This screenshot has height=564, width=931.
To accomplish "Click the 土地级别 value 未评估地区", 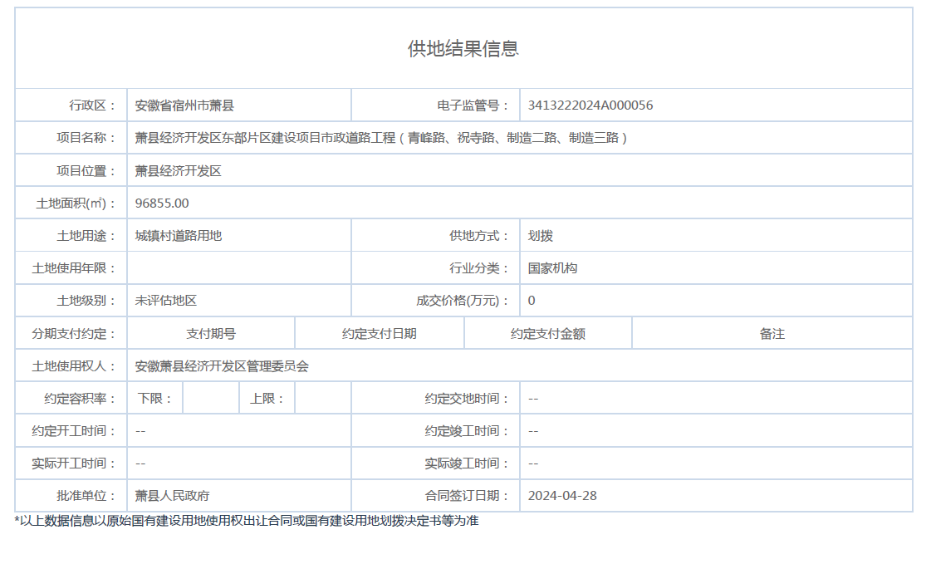I will point(166,301).
